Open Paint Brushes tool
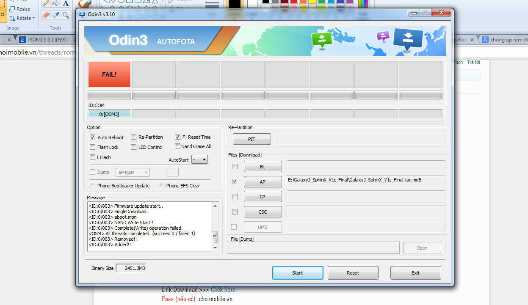The image size is (528, 305). click(x=84, y=4)
